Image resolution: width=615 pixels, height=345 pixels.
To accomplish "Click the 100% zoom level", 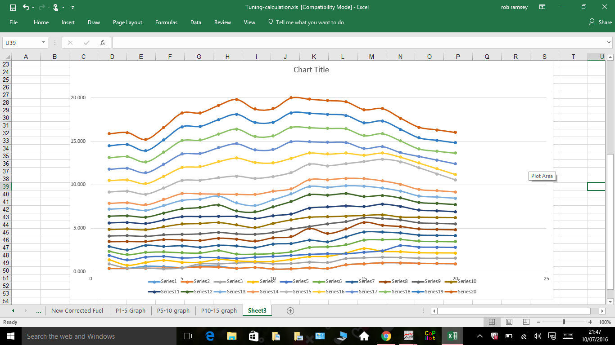I will click(605, 322).
